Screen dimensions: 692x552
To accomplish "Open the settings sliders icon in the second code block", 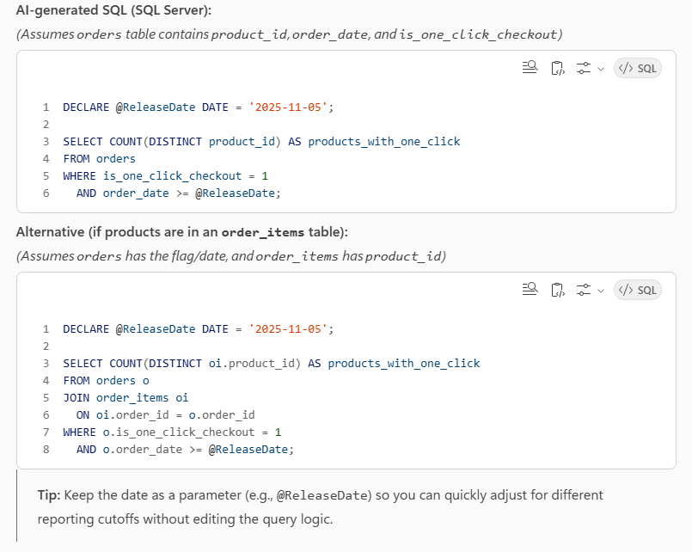I will pos(584,290).
